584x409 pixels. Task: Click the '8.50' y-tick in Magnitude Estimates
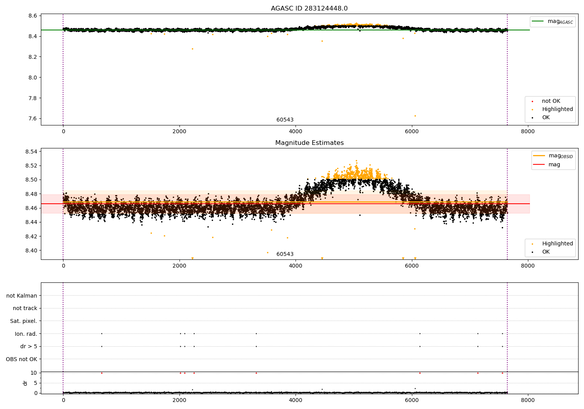click(31, 180)
